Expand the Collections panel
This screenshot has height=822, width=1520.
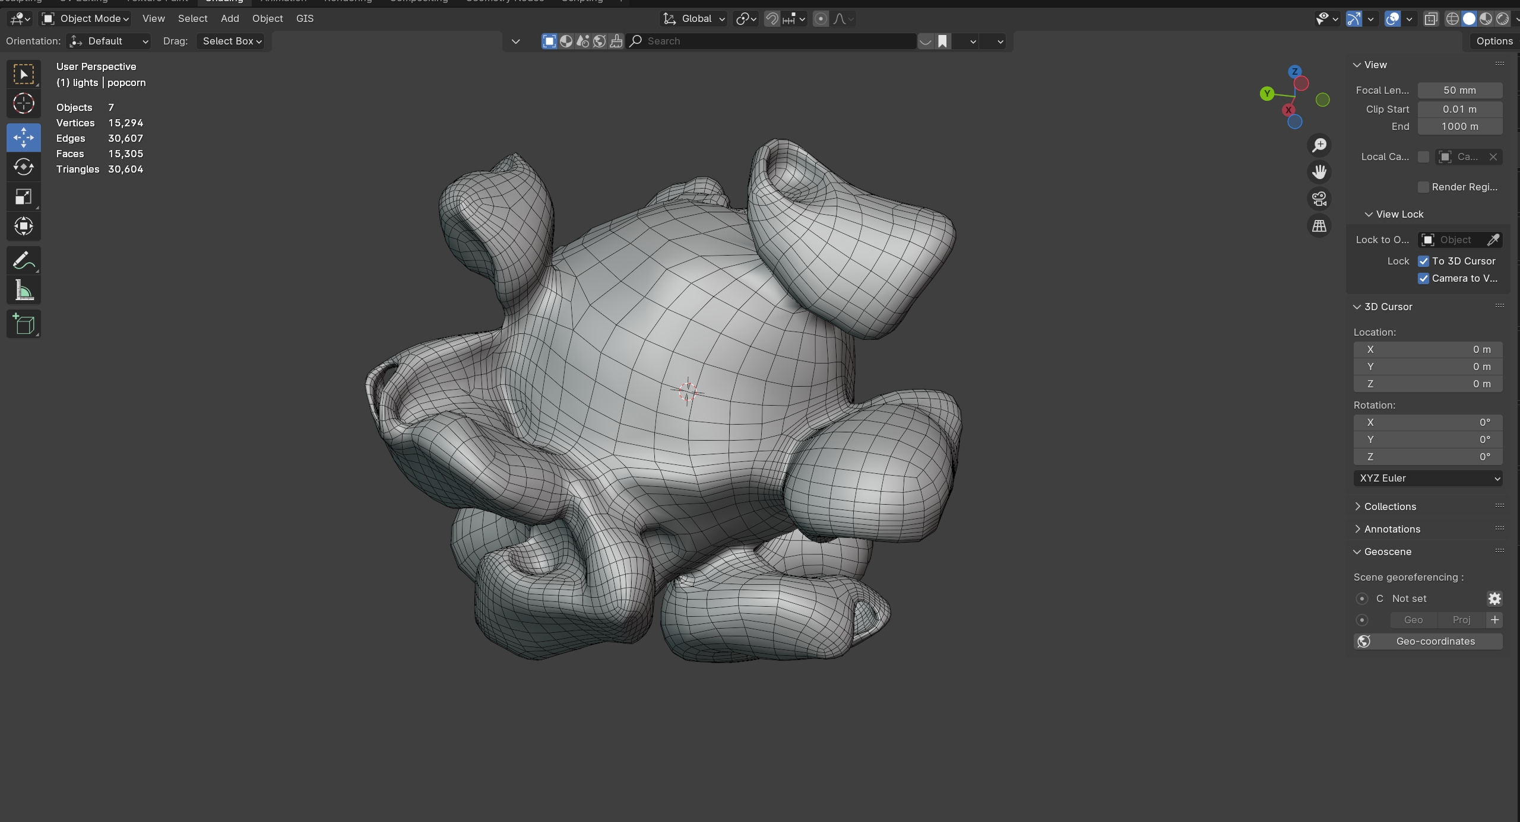pos(1389,506)
